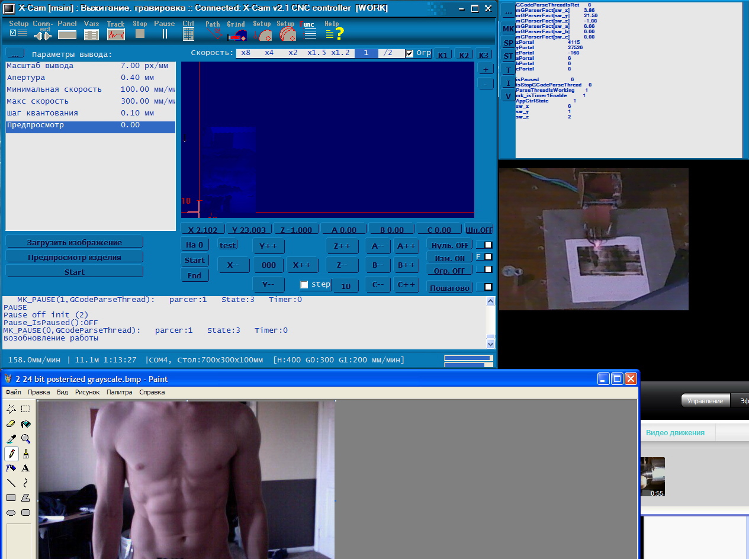Viewport: 749px width, 559px height.
Task: Select the Rectangle shape tool in Paint
Action: coord(11,498)
